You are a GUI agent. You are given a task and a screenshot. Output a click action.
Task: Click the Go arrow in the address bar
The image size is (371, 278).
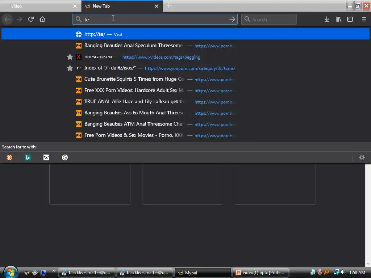point(232,19)
